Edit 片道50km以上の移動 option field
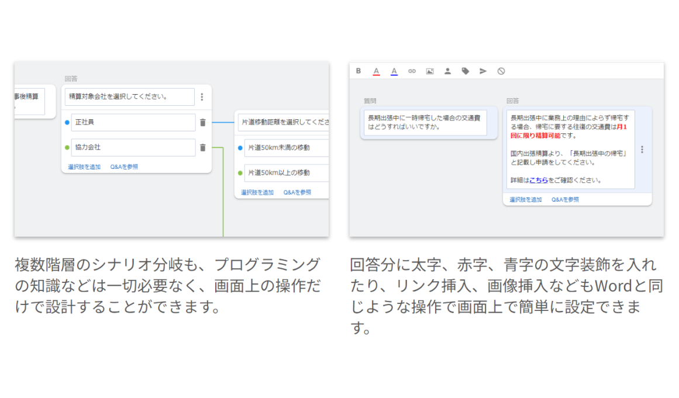The height and width of the screenshot is (398, 679). coord(287,173)
